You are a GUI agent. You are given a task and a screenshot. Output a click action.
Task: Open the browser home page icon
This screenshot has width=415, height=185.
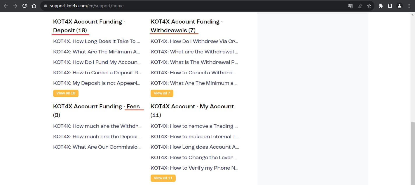pos(34,6)
